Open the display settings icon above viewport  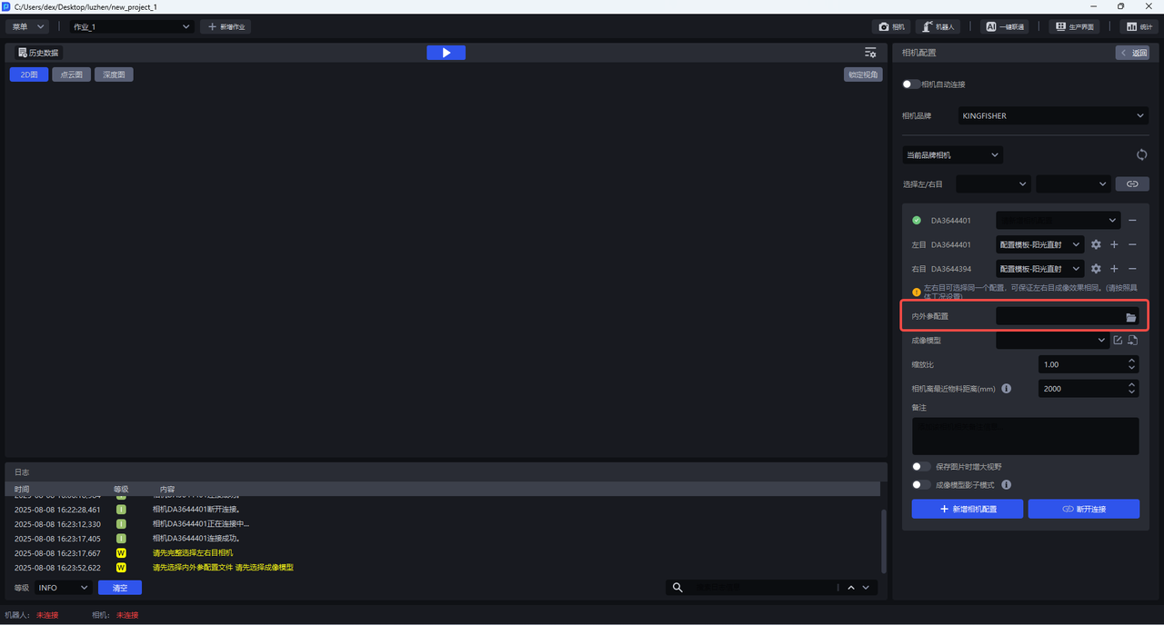(870, 53)
